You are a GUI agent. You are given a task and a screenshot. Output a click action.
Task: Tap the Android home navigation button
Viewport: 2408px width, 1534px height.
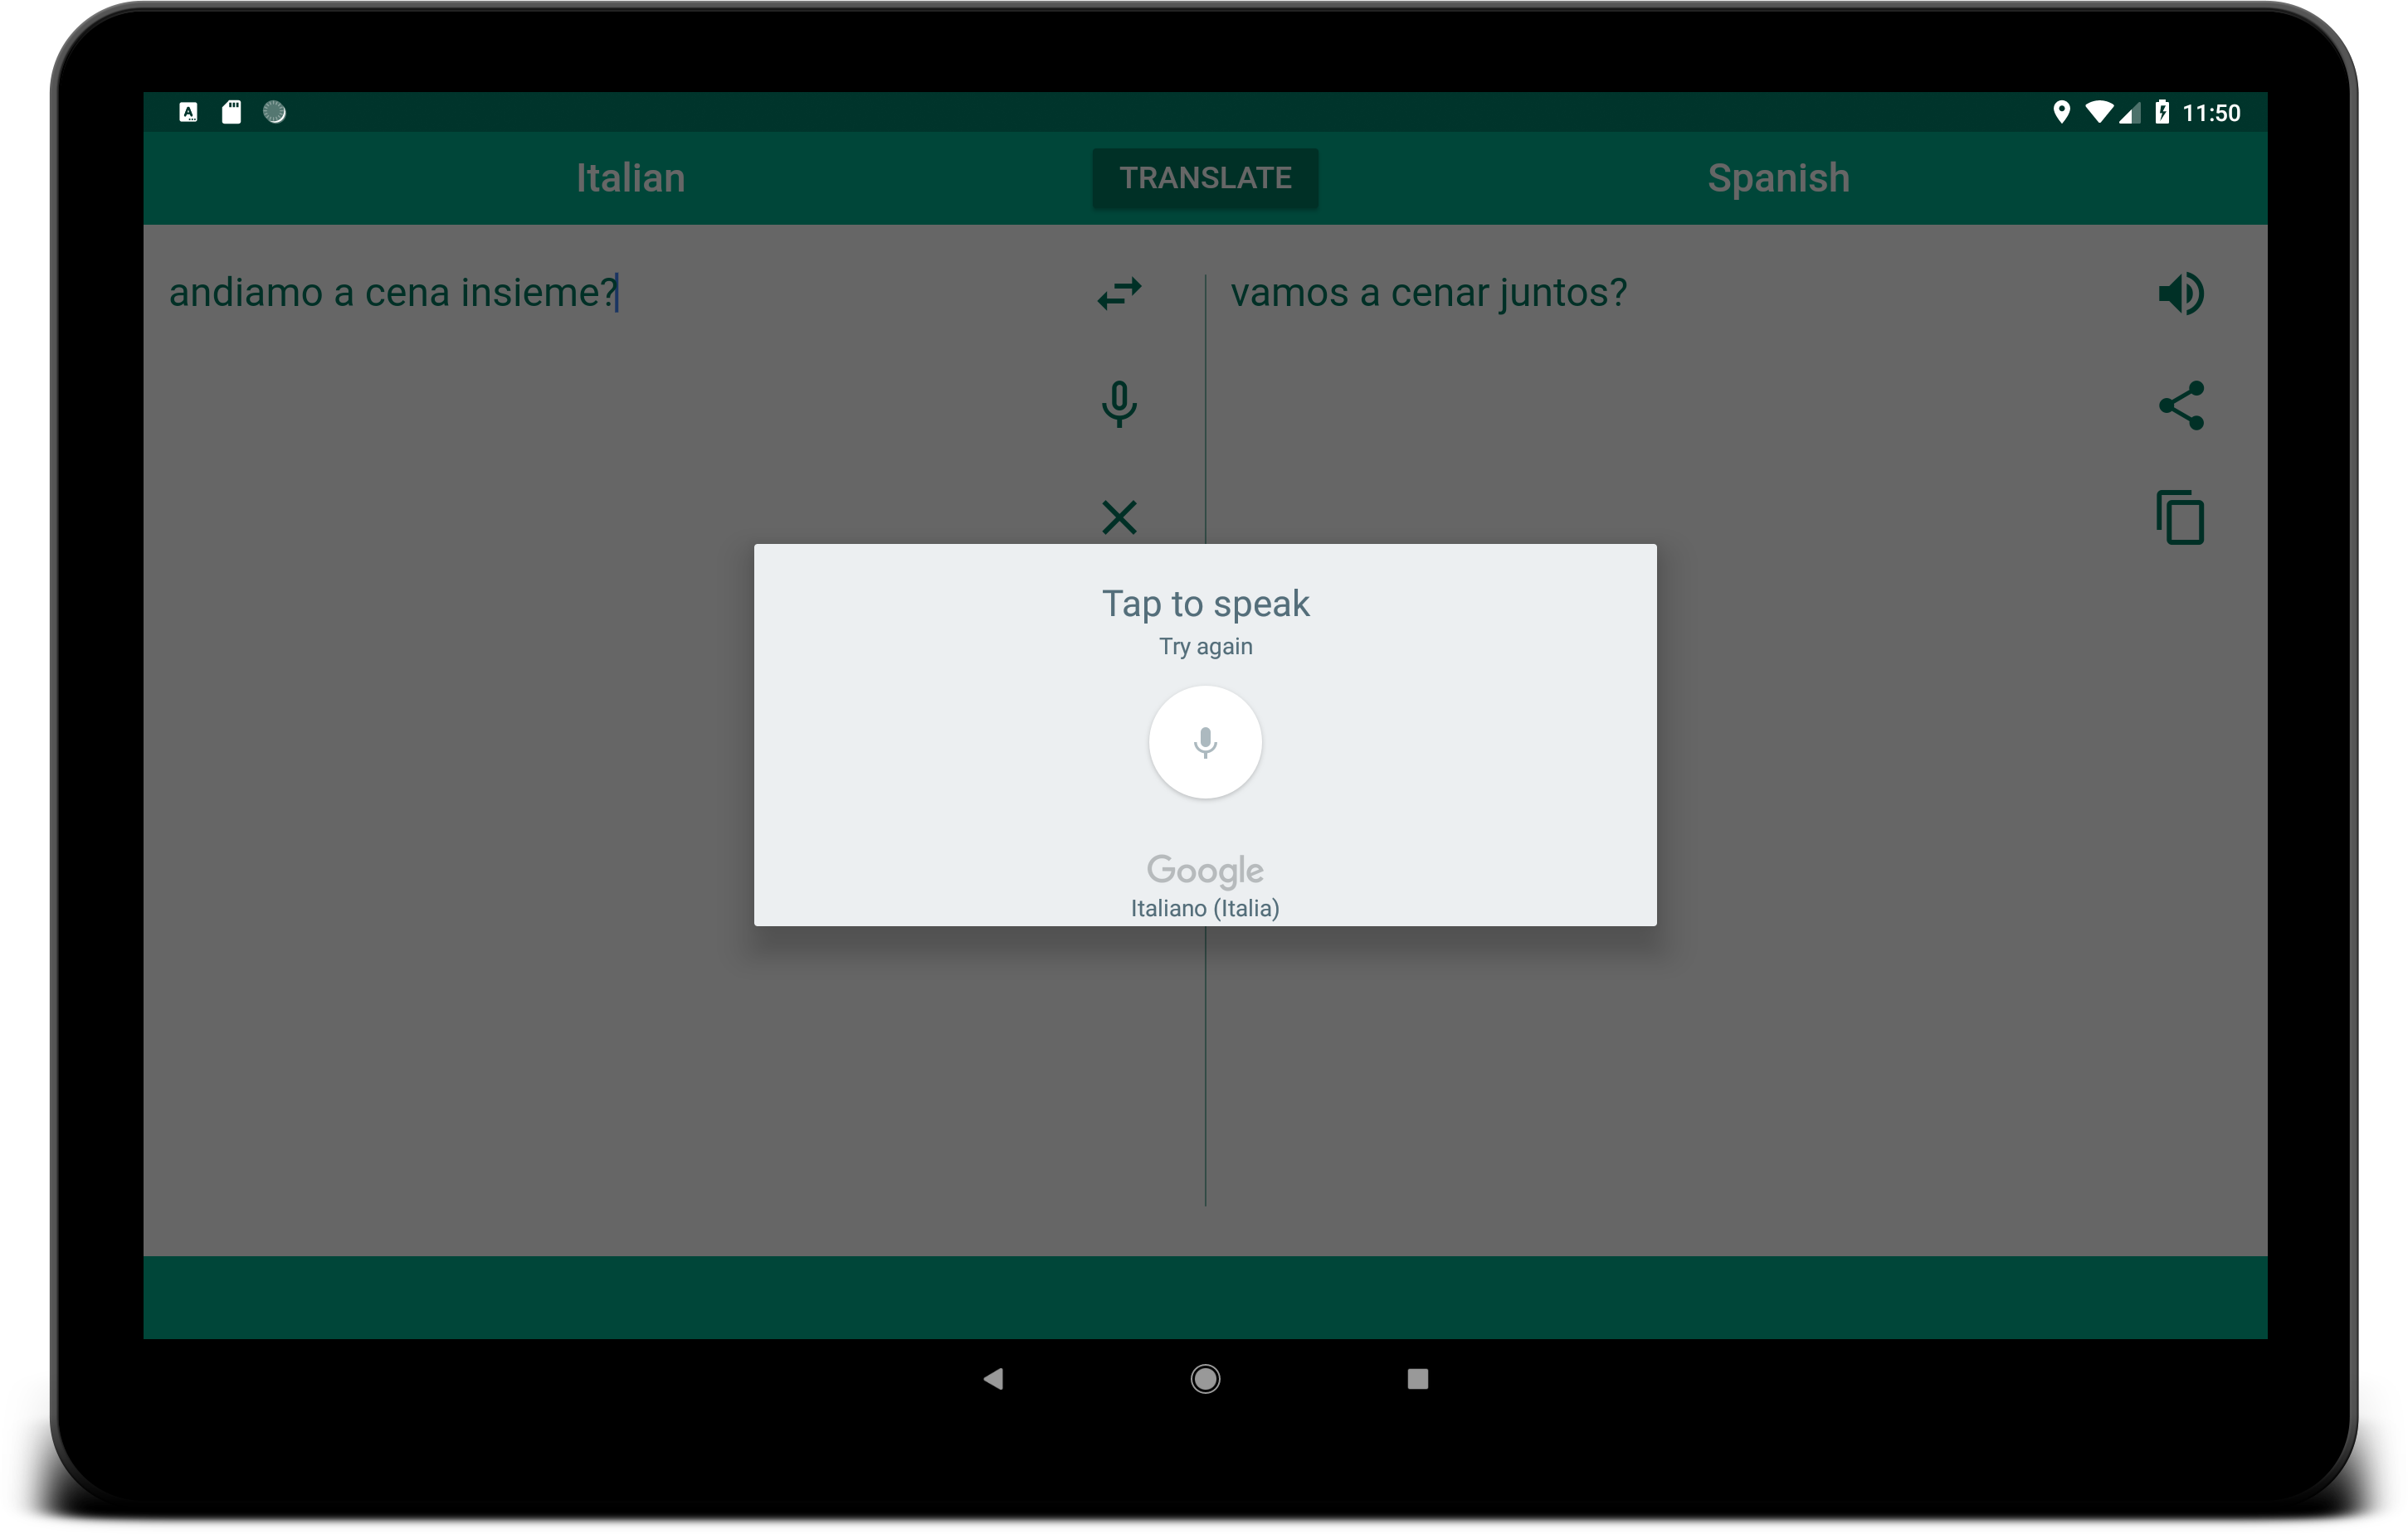(1205, 1379)
